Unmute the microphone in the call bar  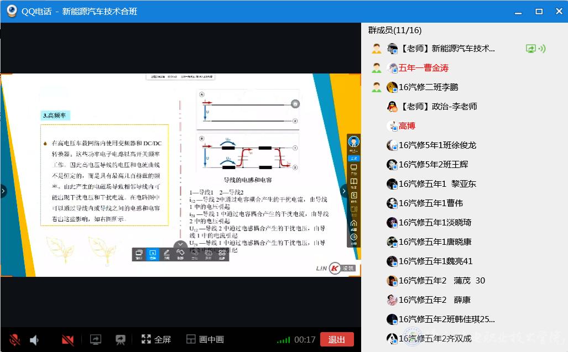[x=15, y=339]
